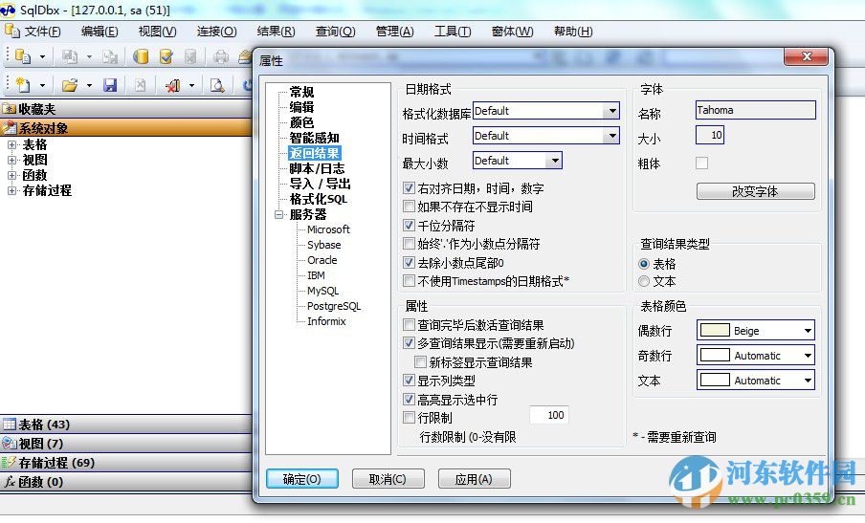Select 文本 query result type radio

(644, 281)
